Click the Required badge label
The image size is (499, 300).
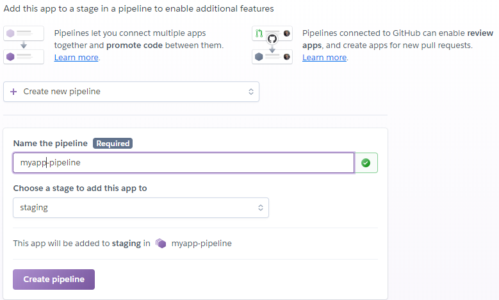[x=113, y=144]
